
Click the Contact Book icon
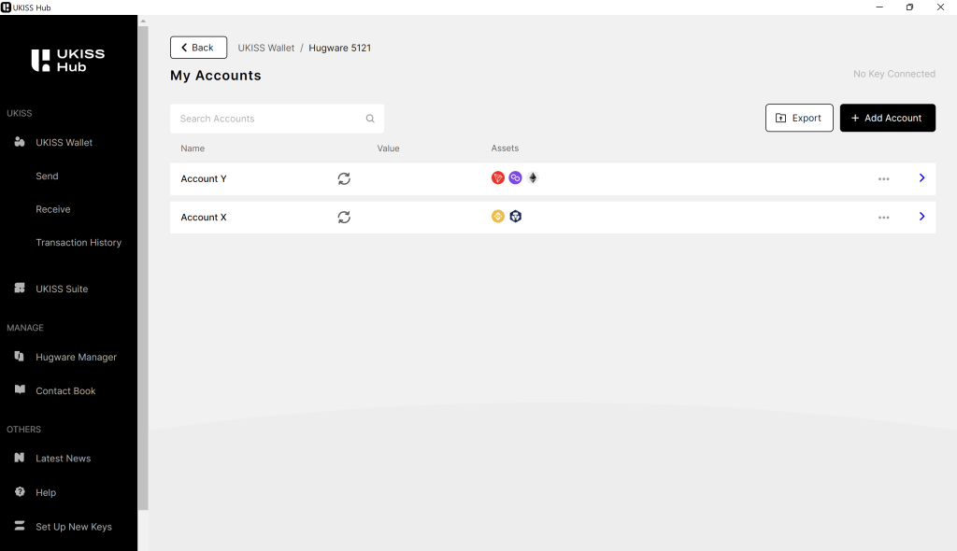pos(20,390)
